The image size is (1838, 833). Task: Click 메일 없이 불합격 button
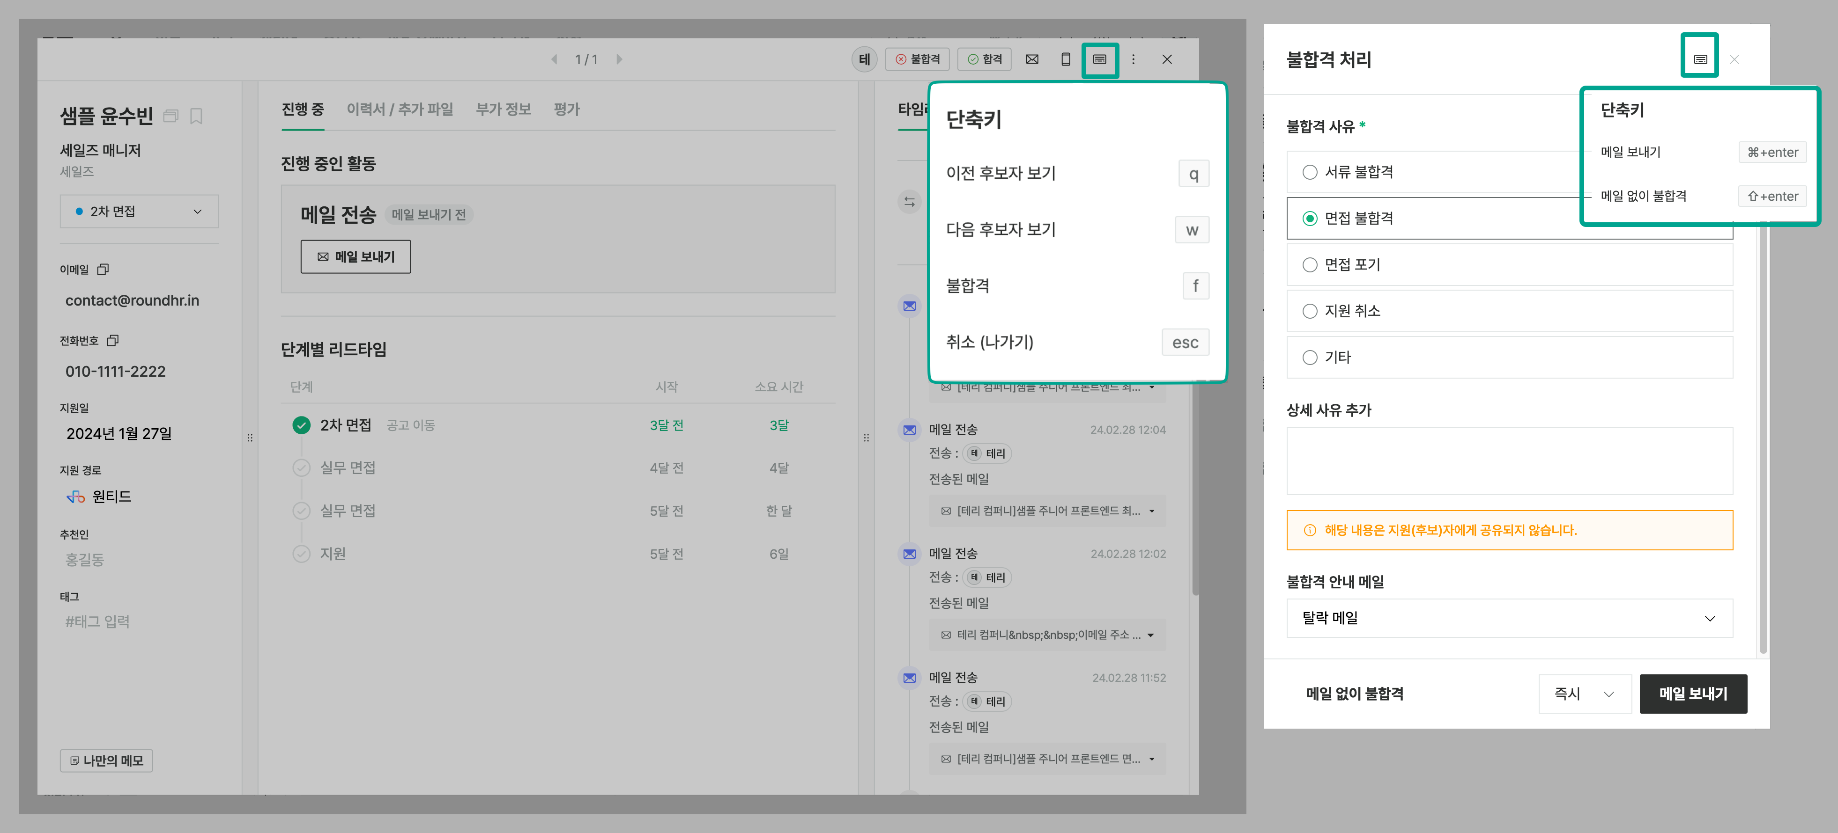point(1354,694)
